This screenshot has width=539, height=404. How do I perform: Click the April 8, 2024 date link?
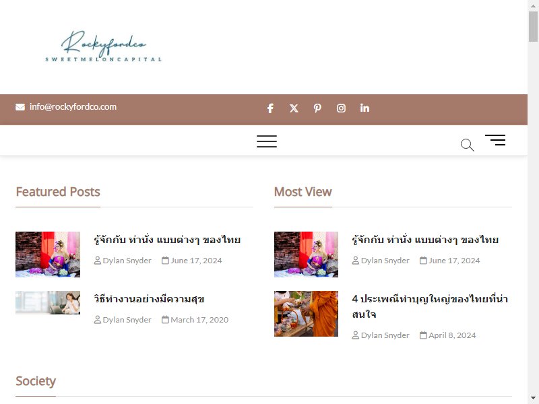click(452, 335)
